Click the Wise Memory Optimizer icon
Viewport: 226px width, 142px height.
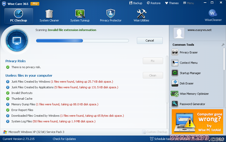[x=175, y=94]
